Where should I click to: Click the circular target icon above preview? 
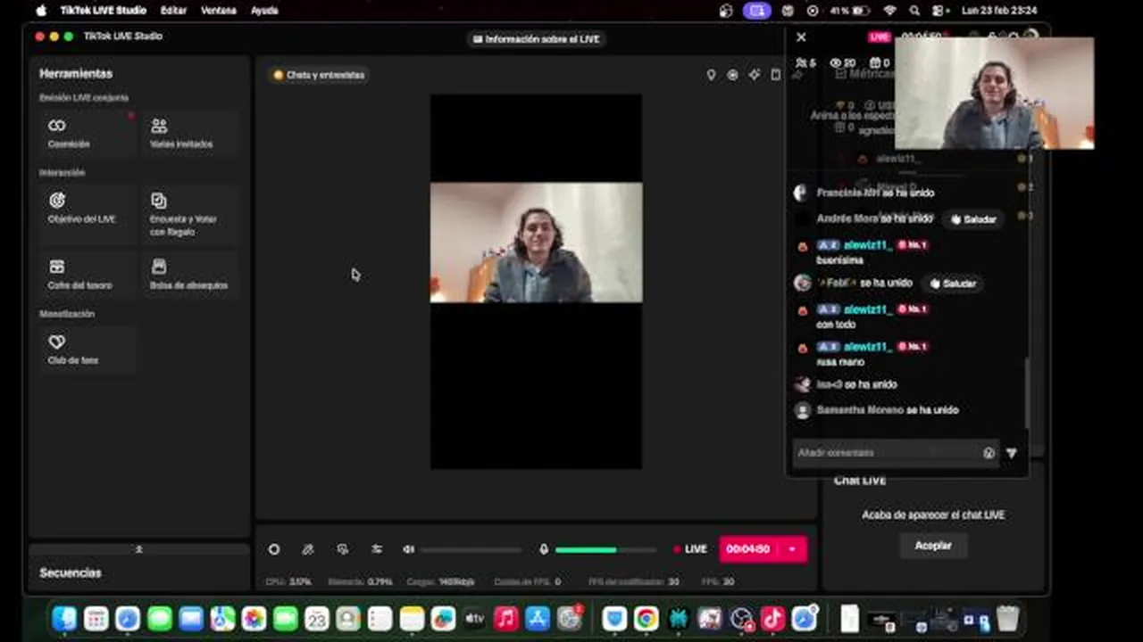coord(732,75)
